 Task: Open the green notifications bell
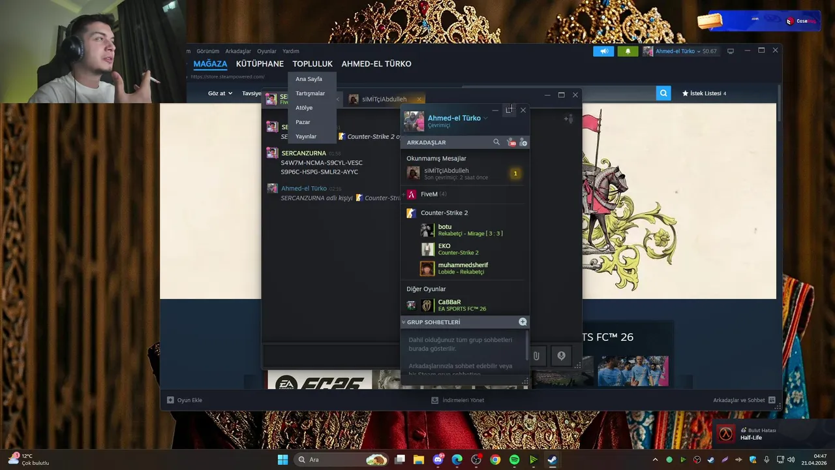pos(628,51)
